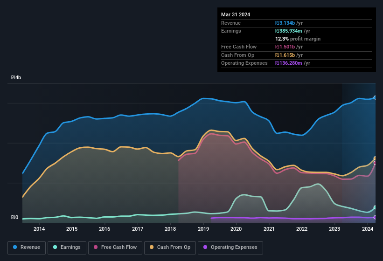Click the Cash From Op endpoint marker
The height and width of the screenshot is (261, 383).
click(375, 158)
